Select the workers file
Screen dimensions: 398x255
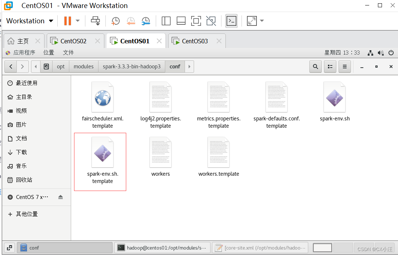click(161, 157)
